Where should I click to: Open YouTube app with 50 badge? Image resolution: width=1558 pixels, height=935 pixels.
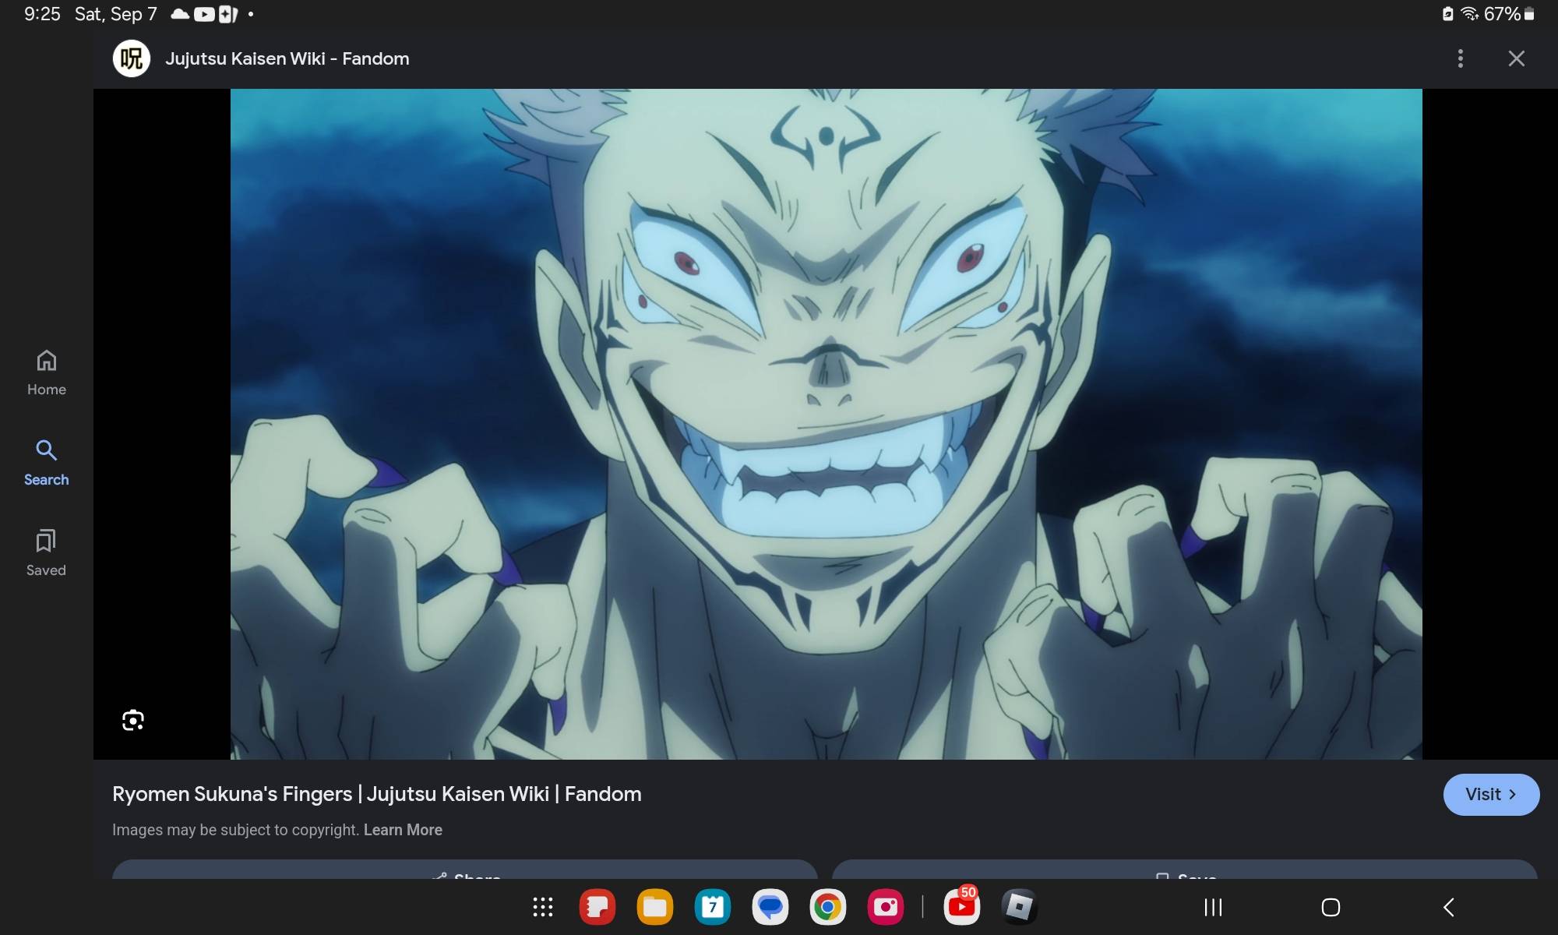pyautogui.click(x=962, y=905)
